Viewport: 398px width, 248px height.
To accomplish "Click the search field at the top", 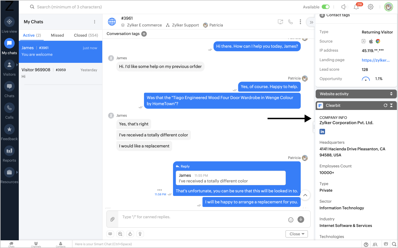I will tap(70, 7).
